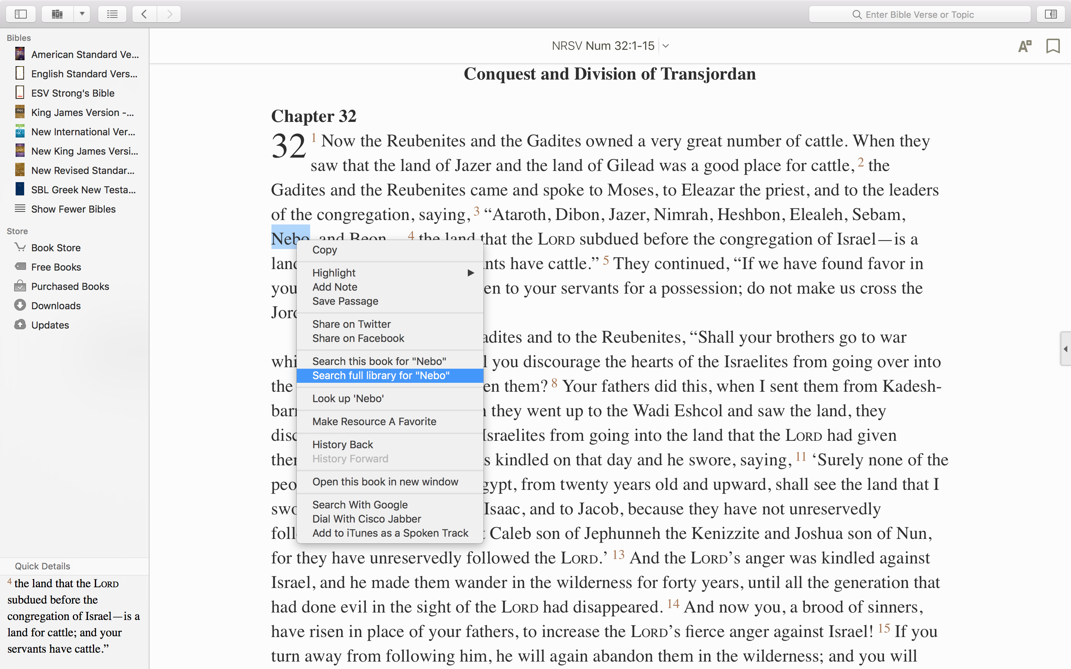Collapse list with Show Fewer Bibles
The width and height of the screenshot is (1071, 669).
point(73,209)
